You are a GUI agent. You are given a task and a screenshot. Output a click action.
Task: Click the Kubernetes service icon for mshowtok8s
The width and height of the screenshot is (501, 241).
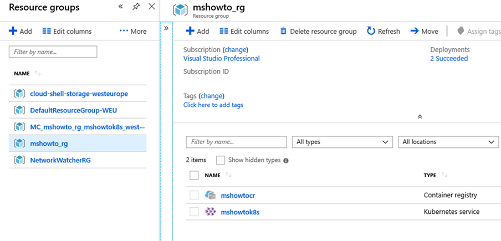210,212
